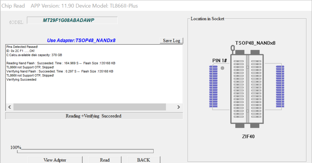
Task: Click the 'Location in Socket' group title
Action: click(207, 19)
